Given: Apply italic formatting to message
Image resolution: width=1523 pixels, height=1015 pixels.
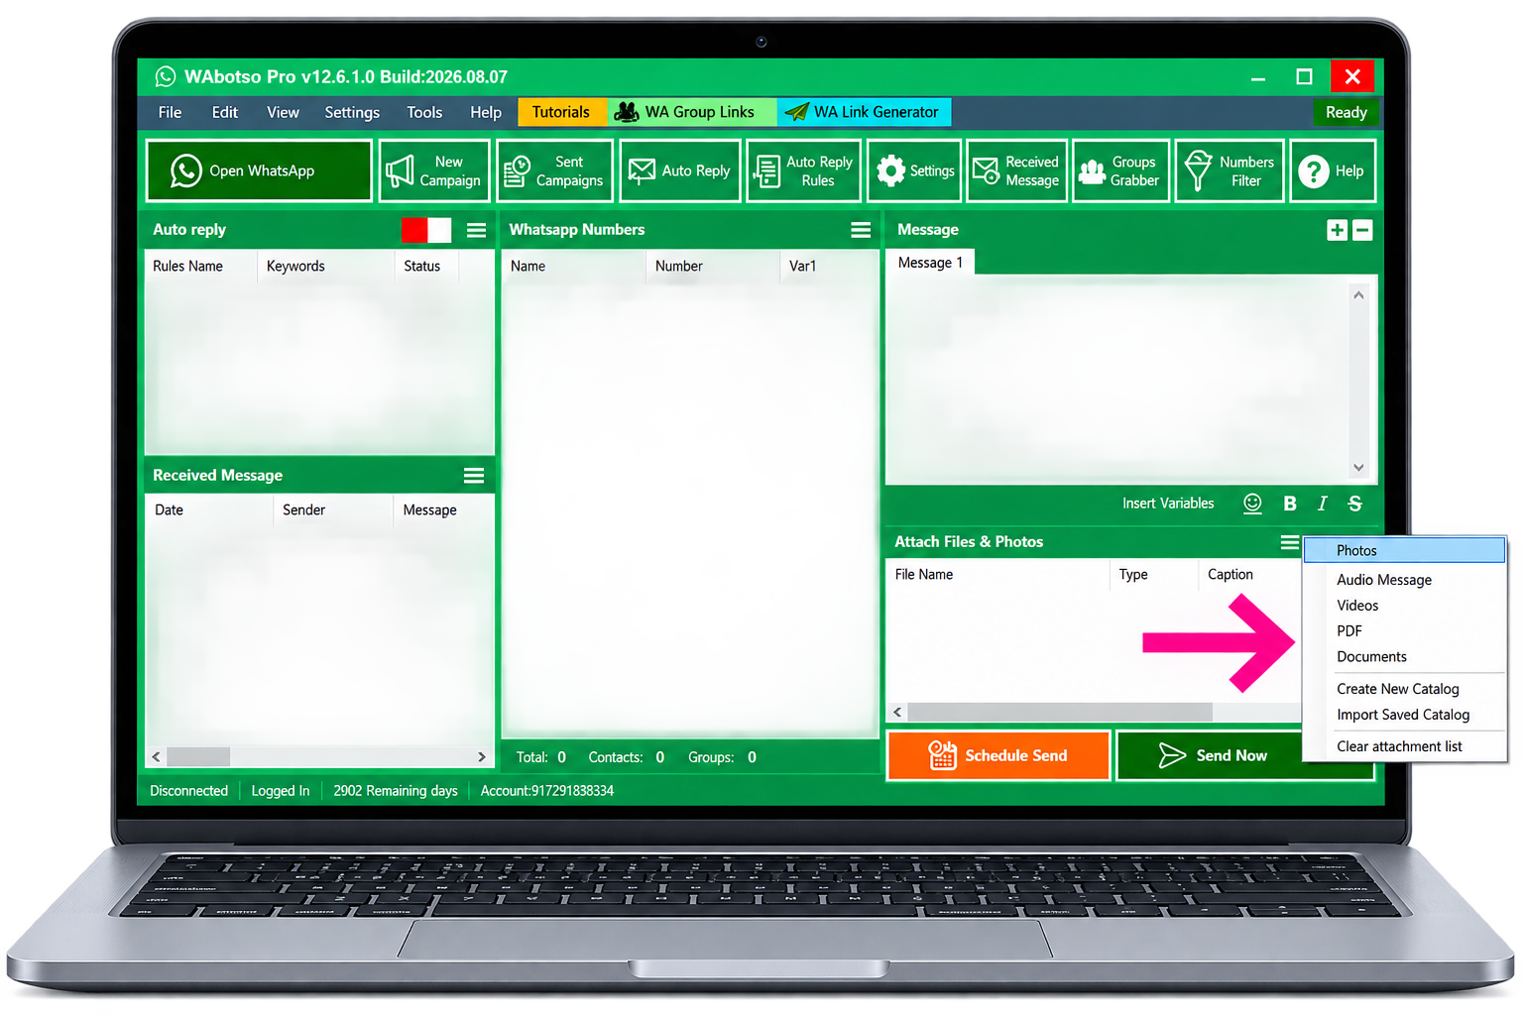Looking at the screenshot, I should [1322, 504].
